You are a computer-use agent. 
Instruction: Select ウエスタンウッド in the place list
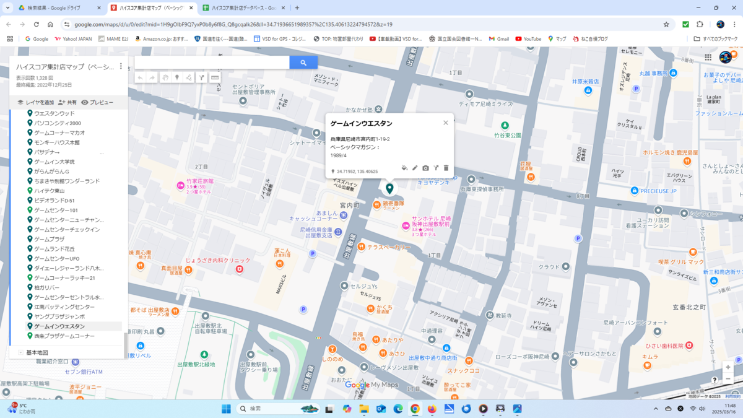point(54,113)
